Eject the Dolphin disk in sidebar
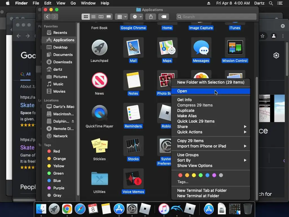Viewport: 289px width, 217px height. click(x=73, y=121)
